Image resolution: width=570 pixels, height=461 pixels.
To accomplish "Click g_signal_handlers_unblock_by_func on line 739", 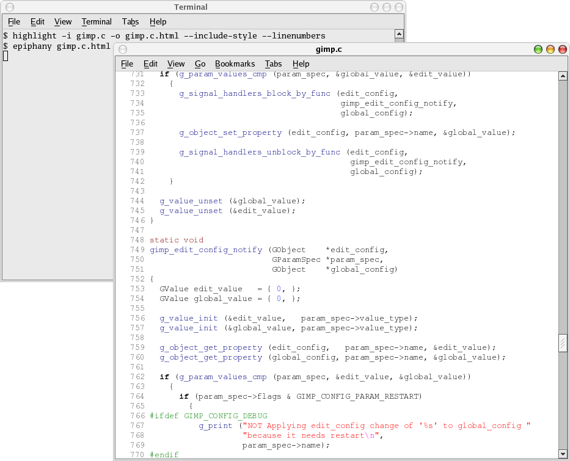I will (x=260, y=152).
